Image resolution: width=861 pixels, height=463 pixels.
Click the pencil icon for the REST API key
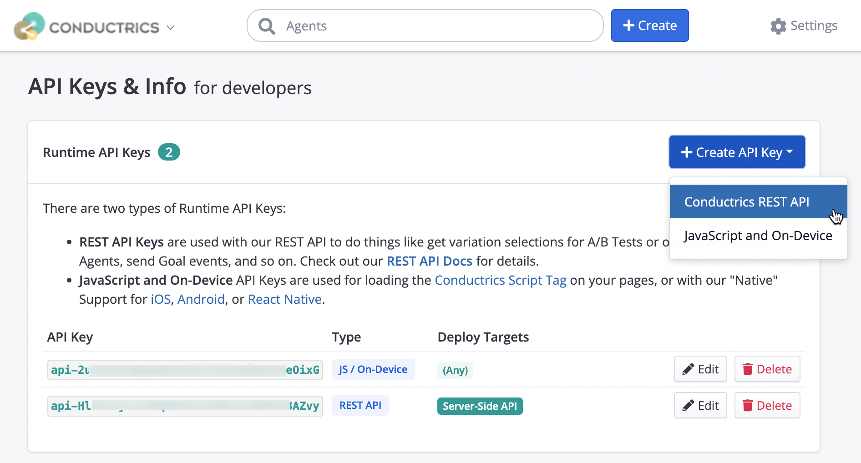(x=688, y=406)
